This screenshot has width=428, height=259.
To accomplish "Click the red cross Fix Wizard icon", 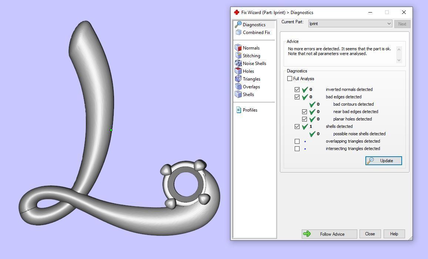I will tap(237, 13).
